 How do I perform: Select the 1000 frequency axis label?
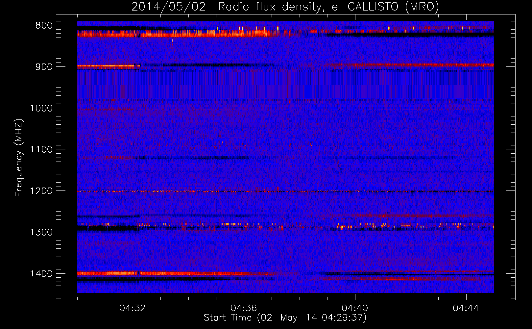click(41, 108)
